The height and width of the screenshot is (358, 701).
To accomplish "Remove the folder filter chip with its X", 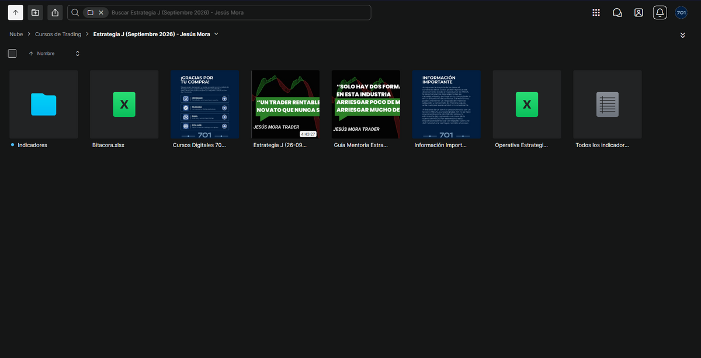I will point(101,12).
